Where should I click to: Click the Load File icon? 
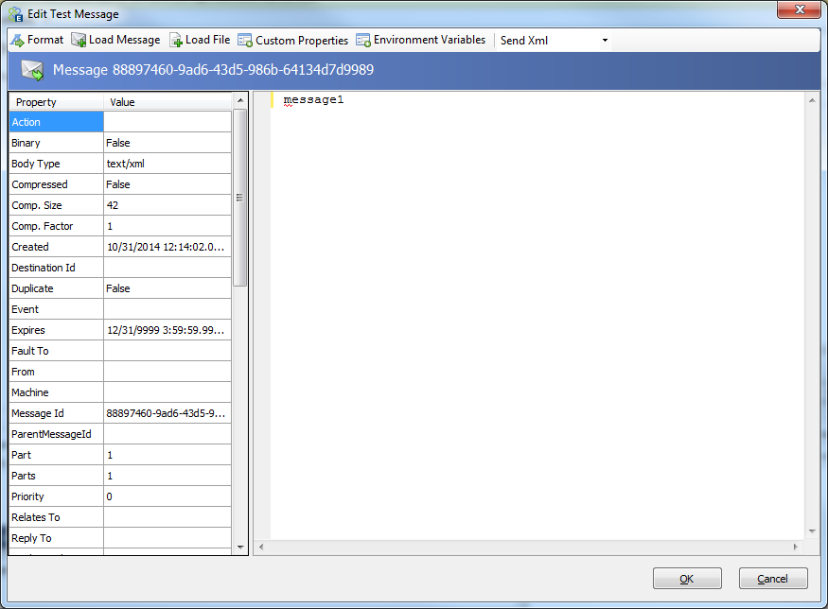pos(176,40)
